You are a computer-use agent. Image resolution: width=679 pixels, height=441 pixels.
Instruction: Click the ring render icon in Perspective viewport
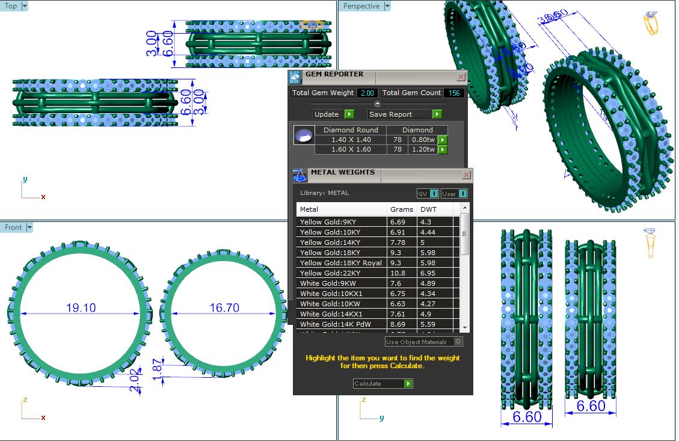pyautogui.click(x=650, y=23)
